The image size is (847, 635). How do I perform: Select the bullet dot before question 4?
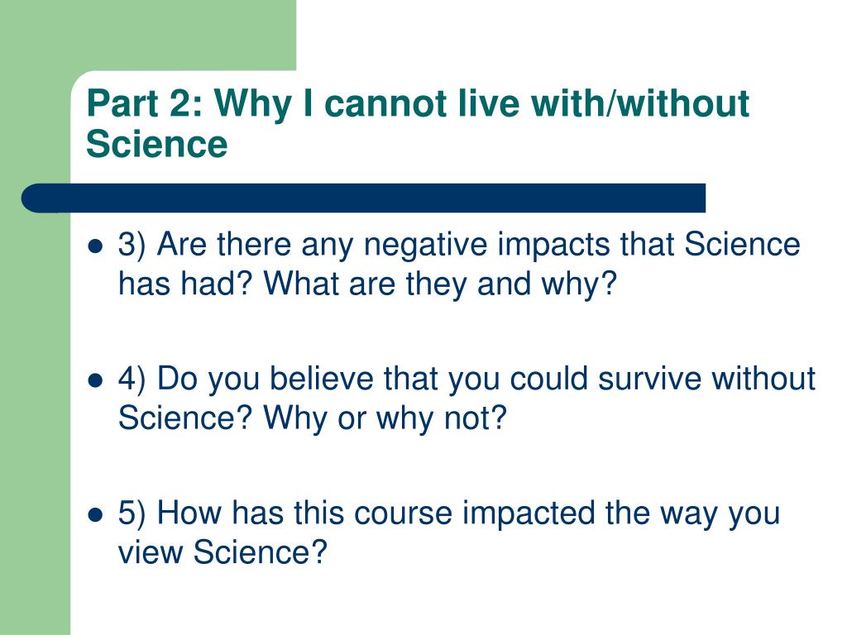click(95, 380)
